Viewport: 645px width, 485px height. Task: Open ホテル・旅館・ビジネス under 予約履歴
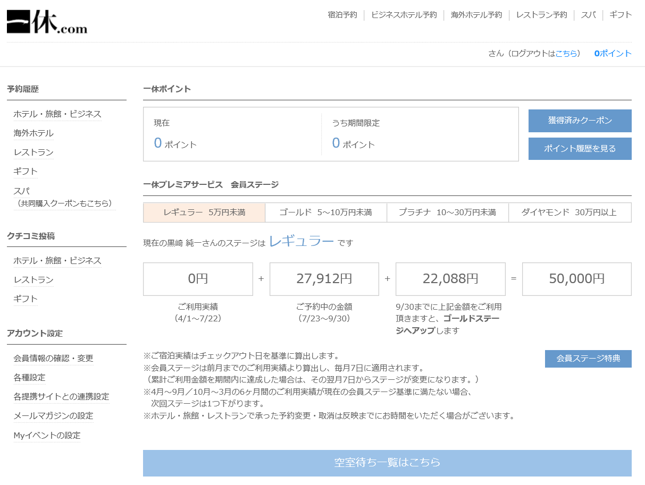[57, 114]
